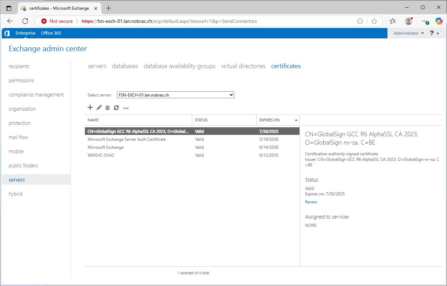The height and width of the screenshot is (286, 447).
Task: Click the Exchange admin center title
Action: pos(48,49)
